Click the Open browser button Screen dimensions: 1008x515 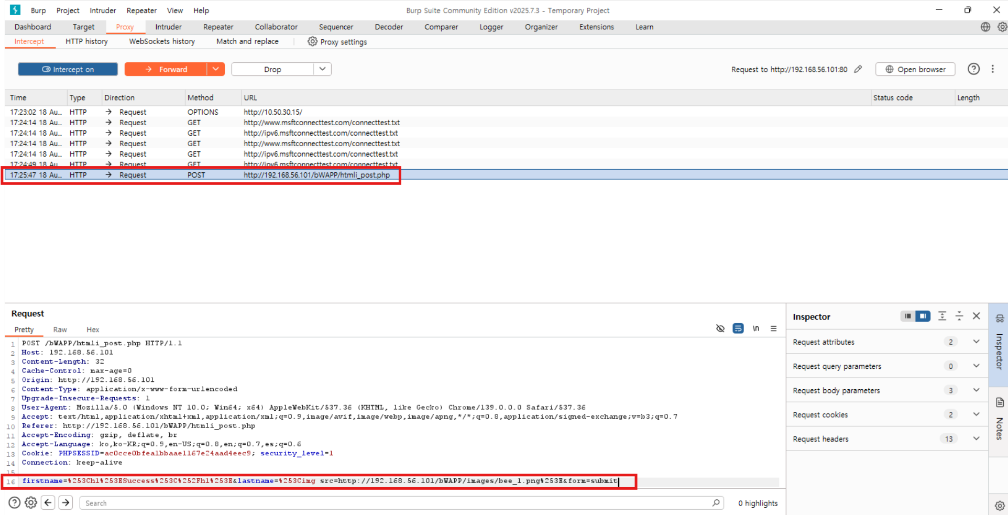tap(915, 69)
